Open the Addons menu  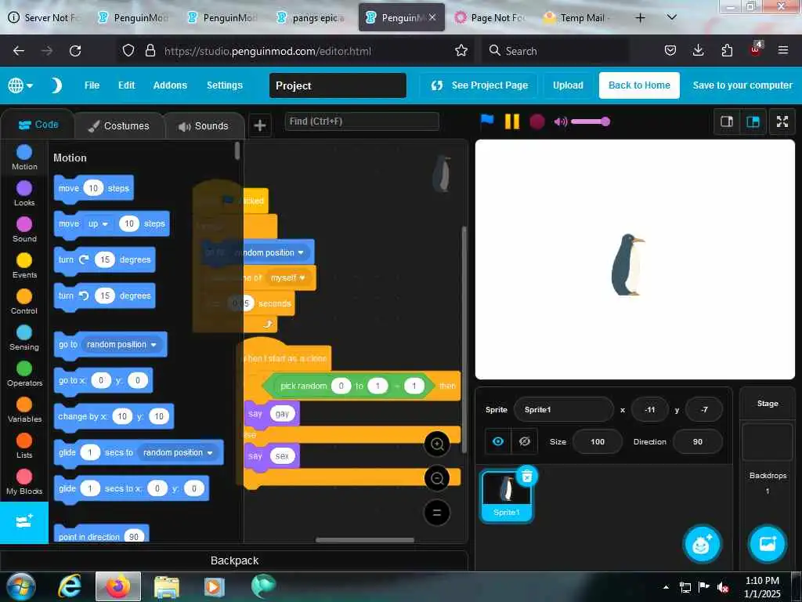(170, 85)
